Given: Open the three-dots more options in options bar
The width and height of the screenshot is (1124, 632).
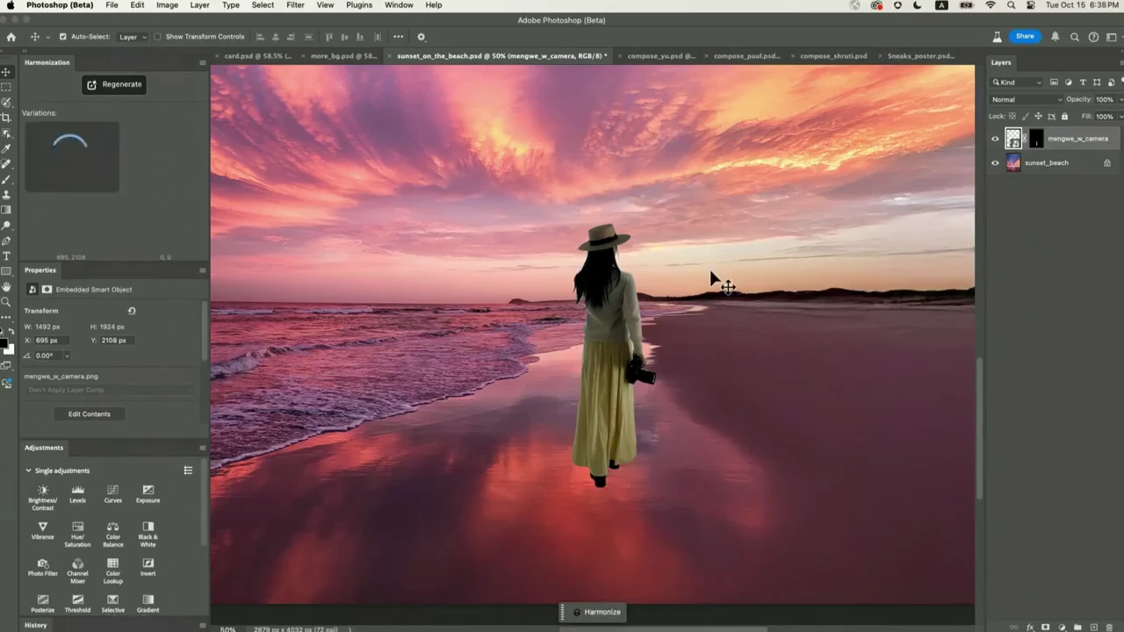Looking at the screenshot, I should [x=398, y=37].
